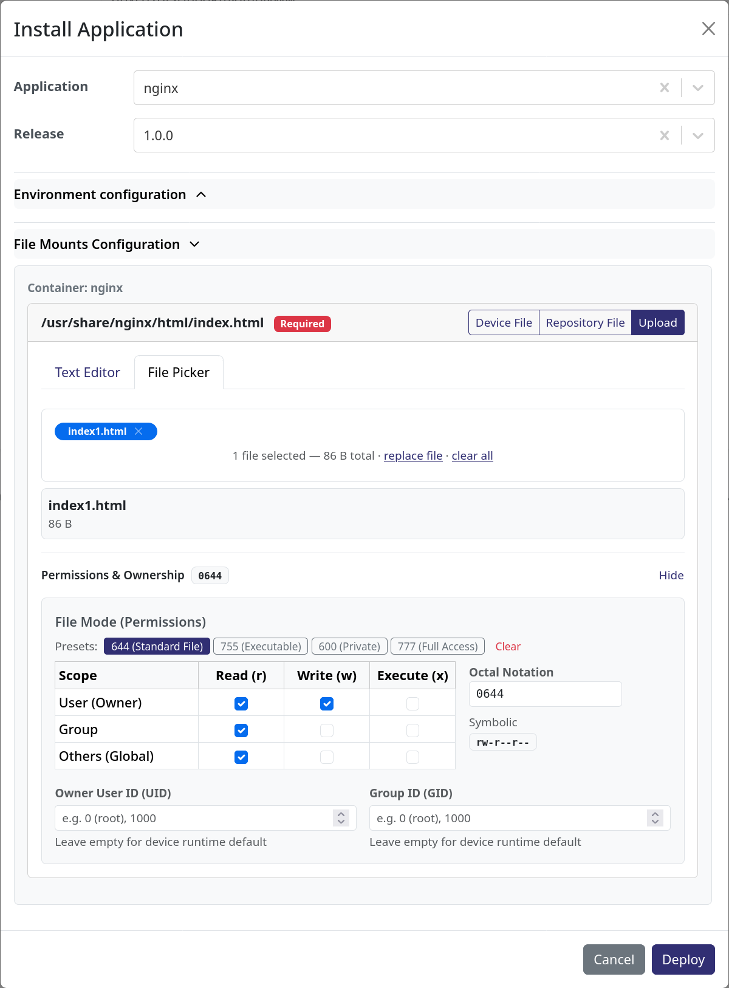The height and width of the screenshot is (988, 729).
Task: Cancel the application install
Action: pos(614,959)
